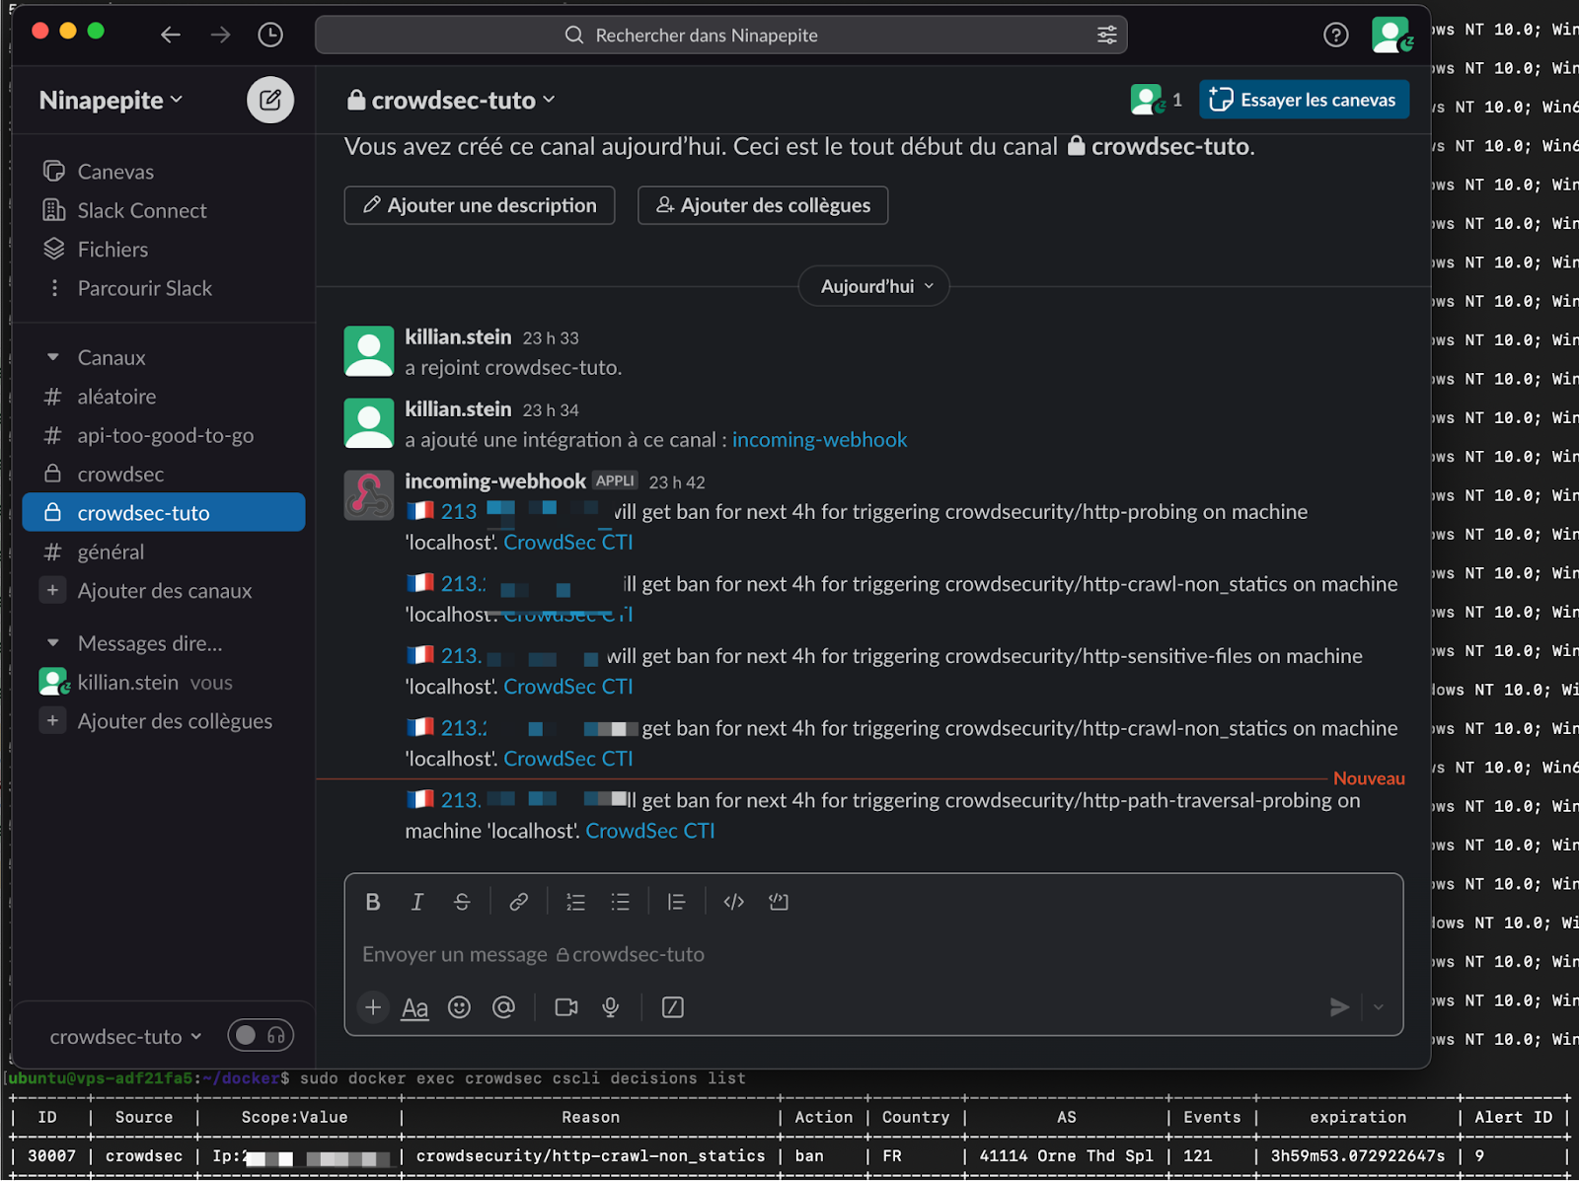Toggle formatting toolbar with Aa icon
The height and width of the screenshot is (1181, 1579).
(415, 1008)
